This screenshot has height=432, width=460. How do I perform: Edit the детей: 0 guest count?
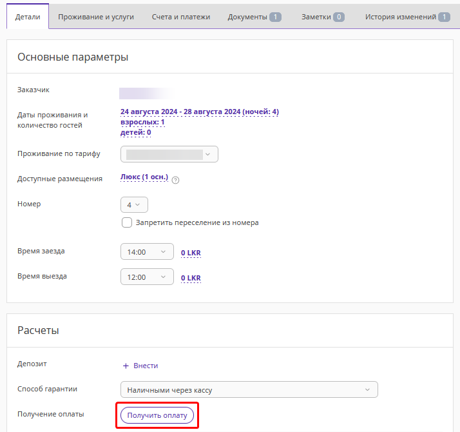[x=135, y=132]
